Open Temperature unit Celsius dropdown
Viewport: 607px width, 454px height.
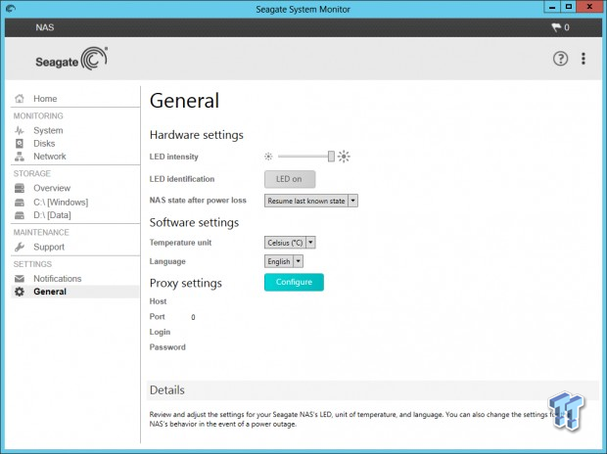[290, 243]
